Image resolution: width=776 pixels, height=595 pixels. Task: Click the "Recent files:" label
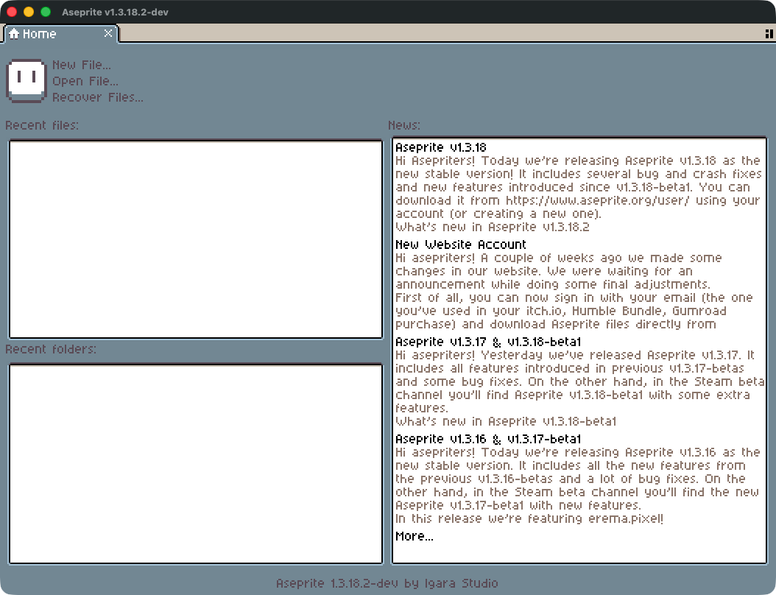(42, 125)
